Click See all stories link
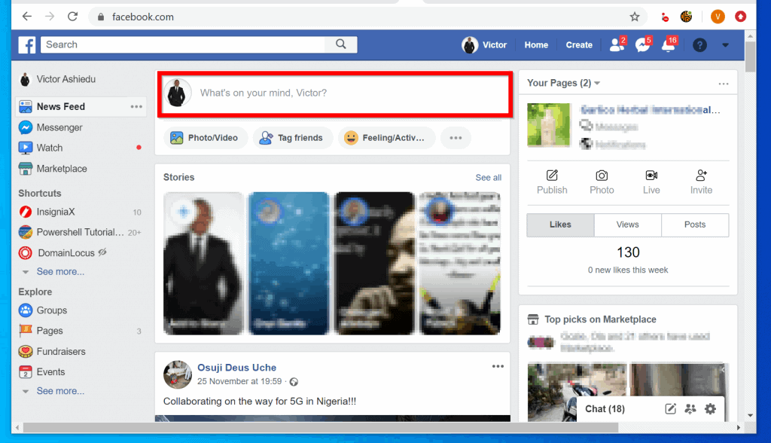 pos(488,178)
